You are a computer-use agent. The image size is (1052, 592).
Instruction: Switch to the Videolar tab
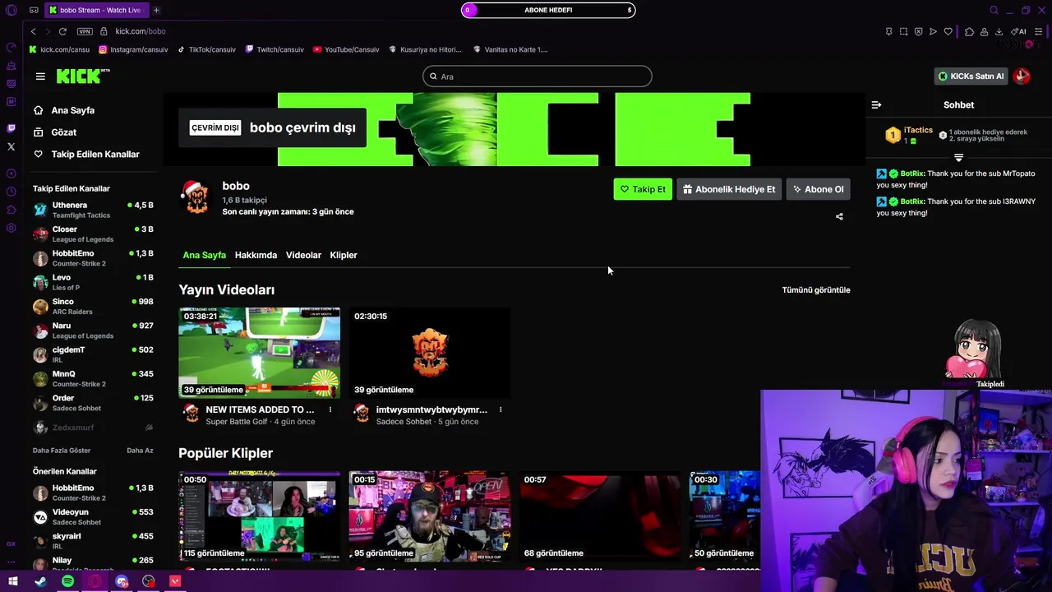[x=303, y=255]
